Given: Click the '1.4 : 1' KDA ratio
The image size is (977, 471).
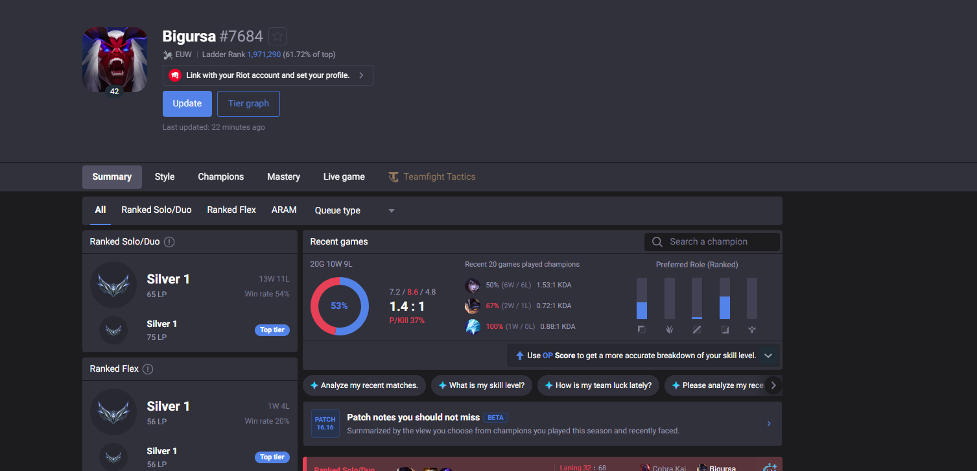Looking at the screenshot, I should (x=407, y=306).
